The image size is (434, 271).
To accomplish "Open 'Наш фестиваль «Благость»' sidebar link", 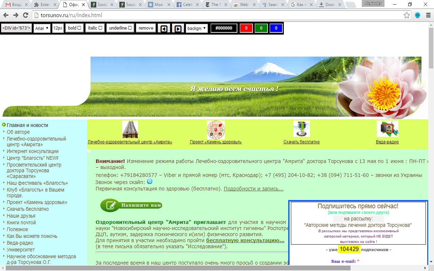I will [x=37, y=183].
